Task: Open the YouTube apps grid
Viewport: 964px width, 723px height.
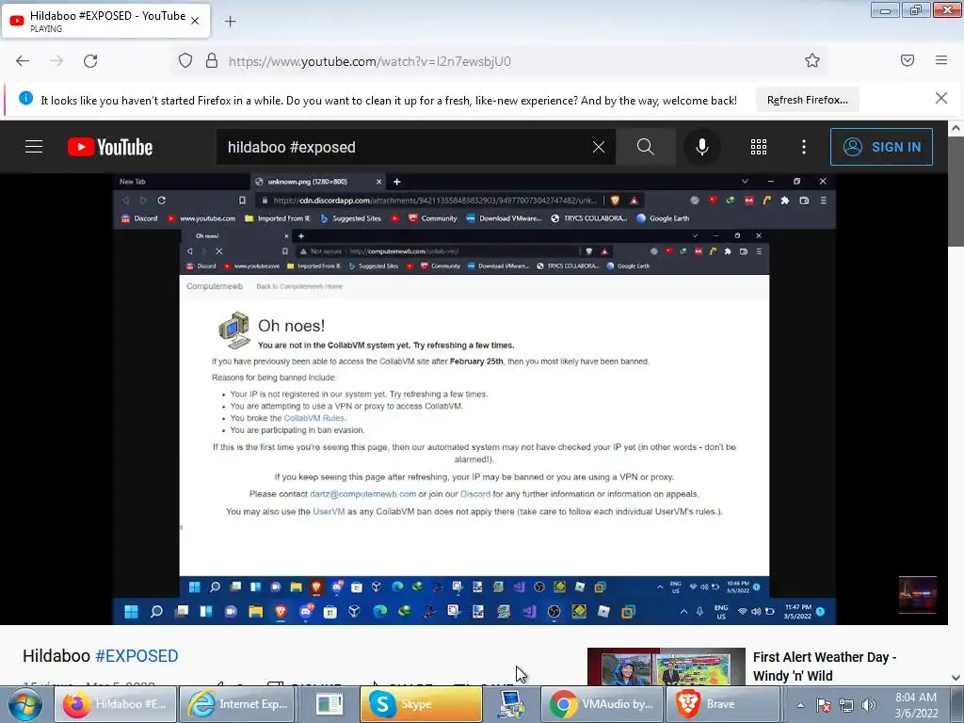Action: point(759,147)
